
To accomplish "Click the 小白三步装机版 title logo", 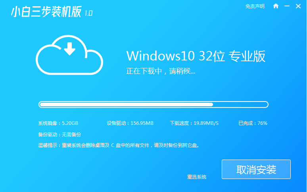I will pyautogui.click(x=46, y=11).
